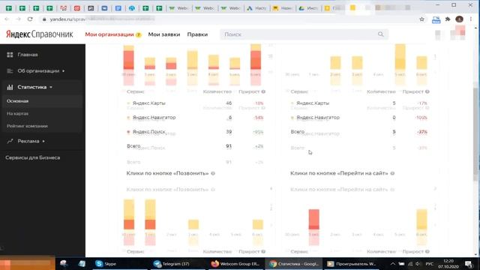Viewport: 480px width, 270px height.
Task: Switch to the Gmail browser tab
Action: pos(63,8)
